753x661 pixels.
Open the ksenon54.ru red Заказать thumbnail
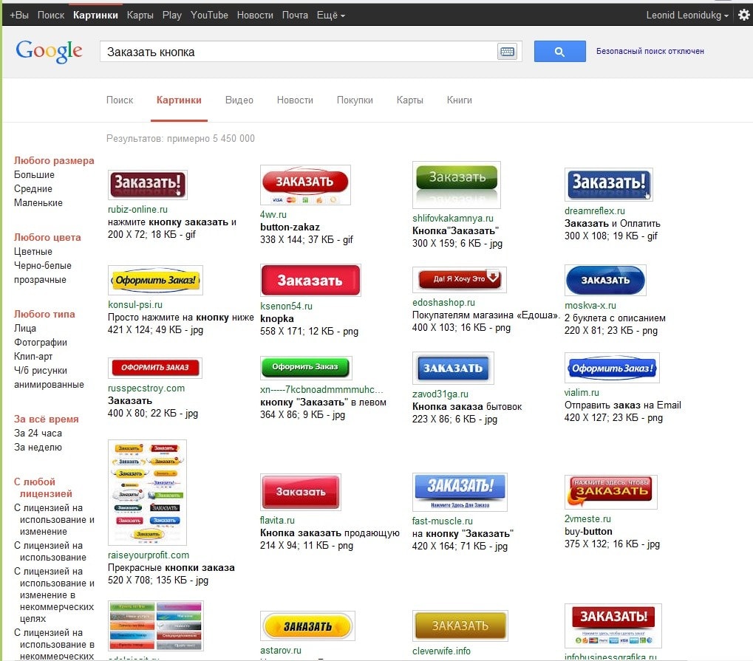(x=310, y=281)
